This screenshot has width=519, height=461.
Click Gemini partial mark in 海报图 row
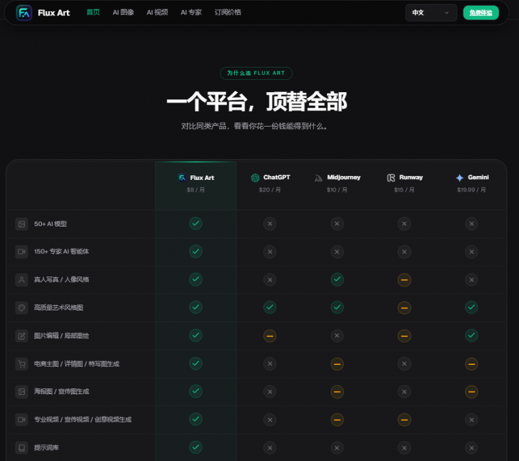[472, 392]
